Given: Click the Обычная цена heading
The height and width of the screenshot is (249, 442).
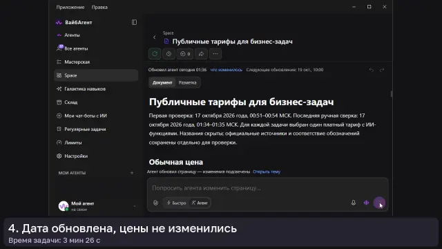Looking at the screenshot, I should tap(176, 162).
